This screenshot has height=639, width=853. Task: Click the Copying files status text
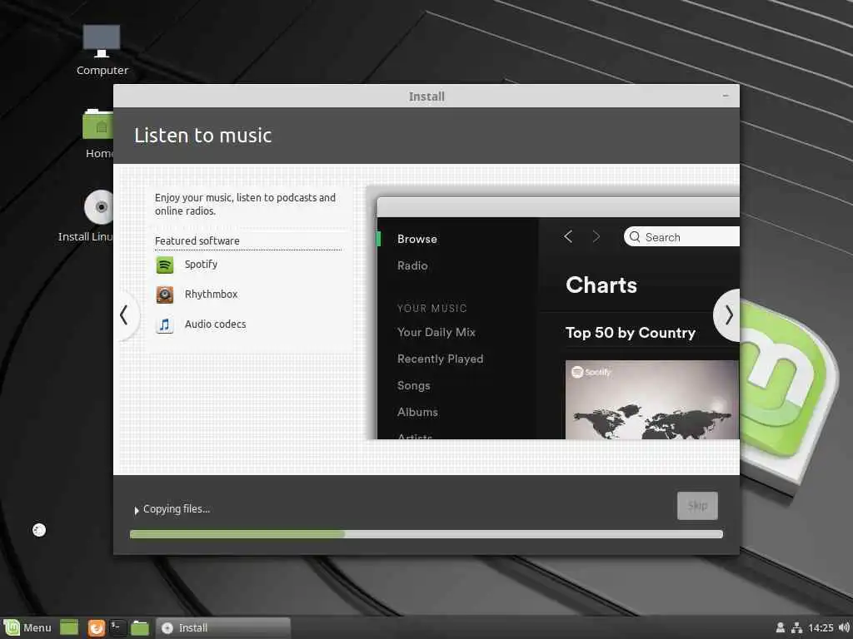pyautogui.click(x=177, y=509)
